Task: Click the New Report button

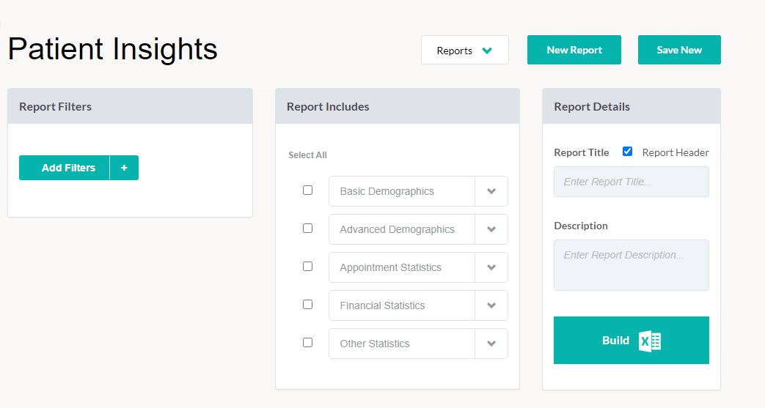Action: point(574,50)
